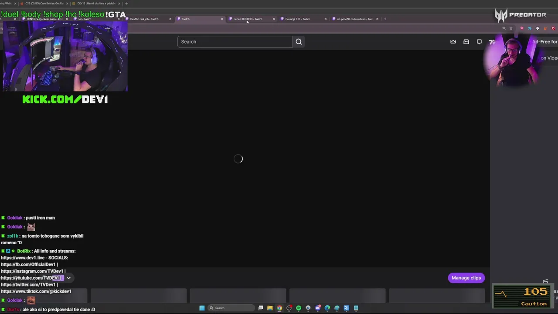The width and height of the screenshot is (558, 314).
Task: Open the Twitch notifications inbox icon
Action: [466, 42]
